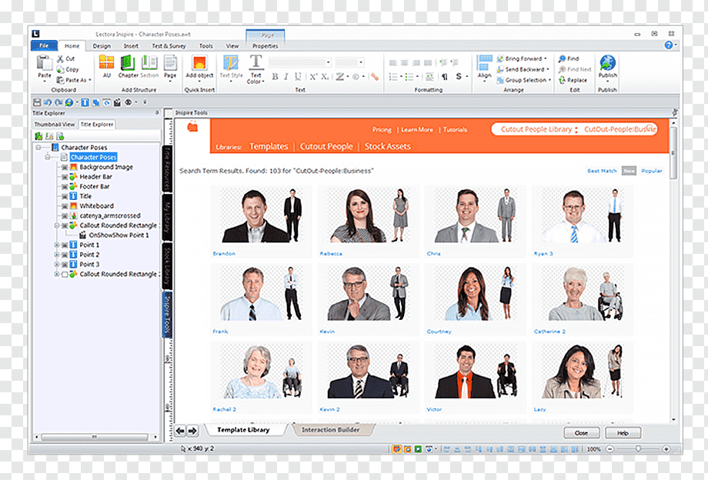
Task: Toggle visibility checkbox for Point 2
Action: click(x=65, y=255)
